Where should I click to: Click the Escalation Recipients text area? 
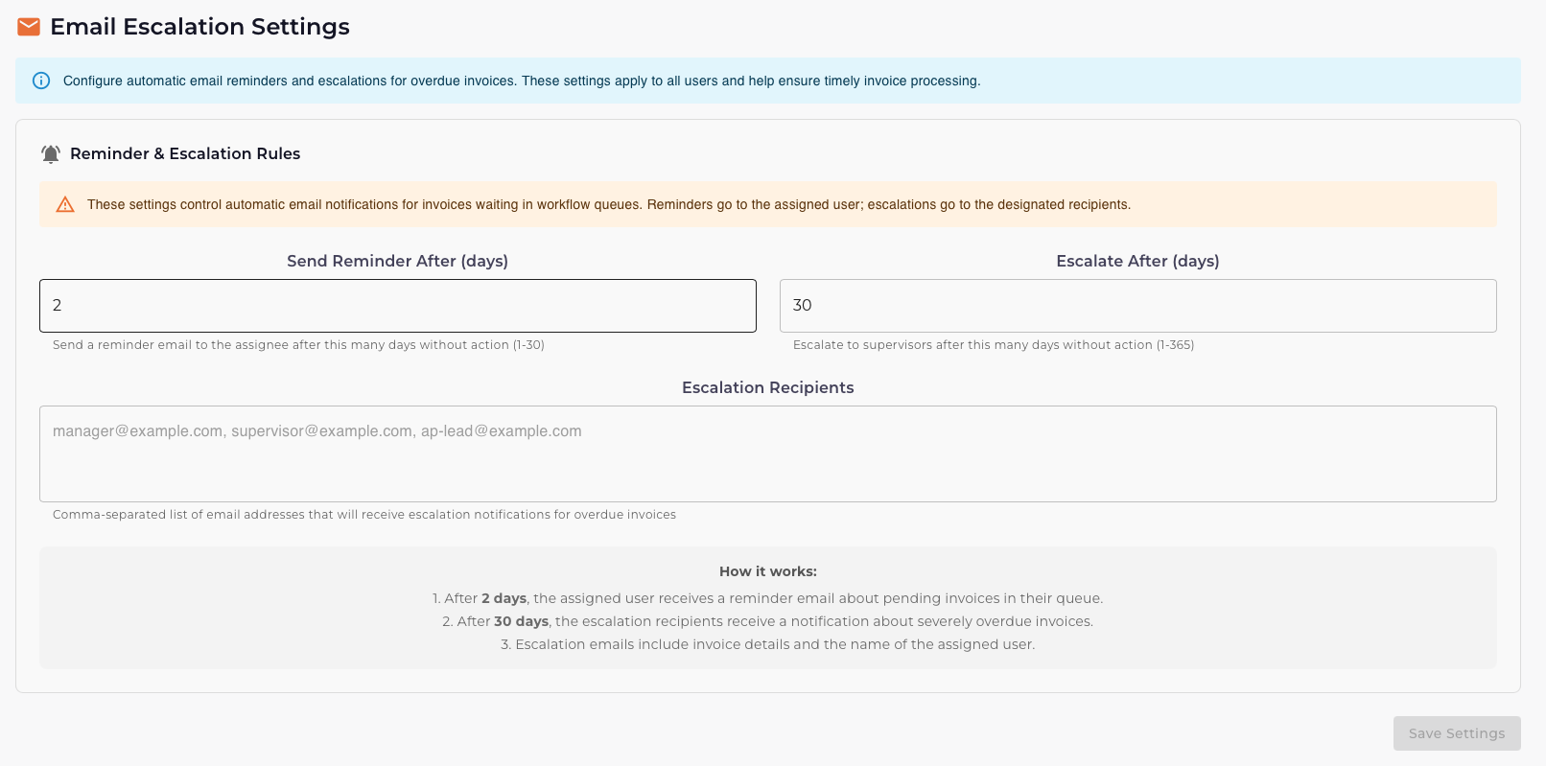[x=767, y=453]
